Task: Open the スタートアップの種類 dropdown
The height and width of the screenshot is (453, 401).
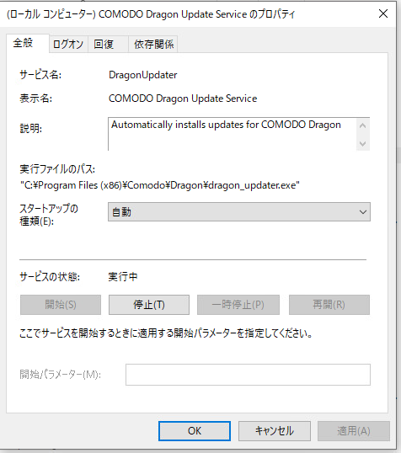Action: [x=238, y=212]
